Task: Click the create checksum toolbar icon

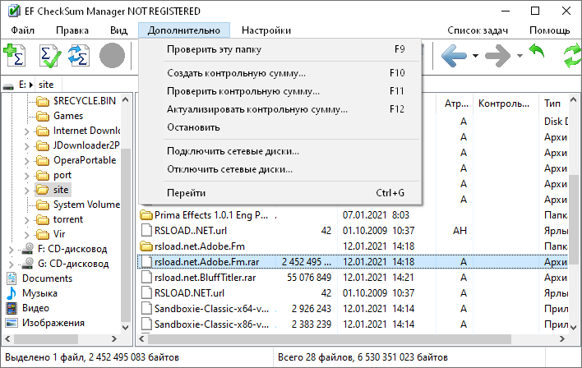Action: 14,56
